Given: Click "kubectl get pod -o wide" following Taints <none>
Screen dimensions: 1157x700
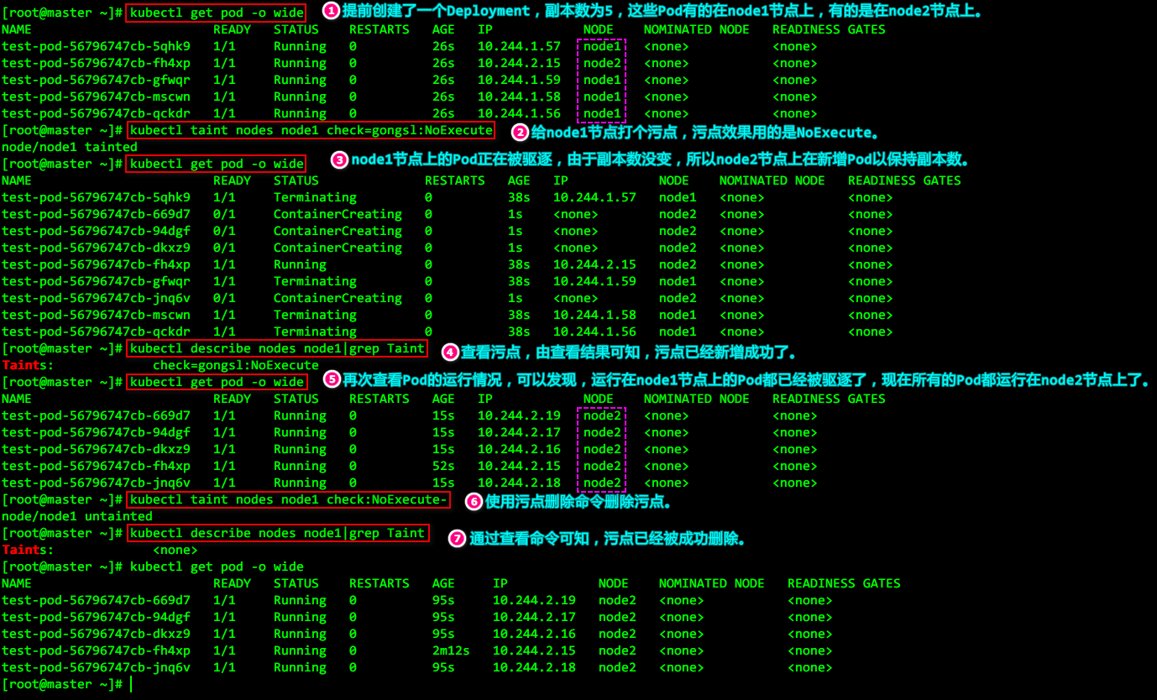Looking at the screenshot, I should point(217,567).
